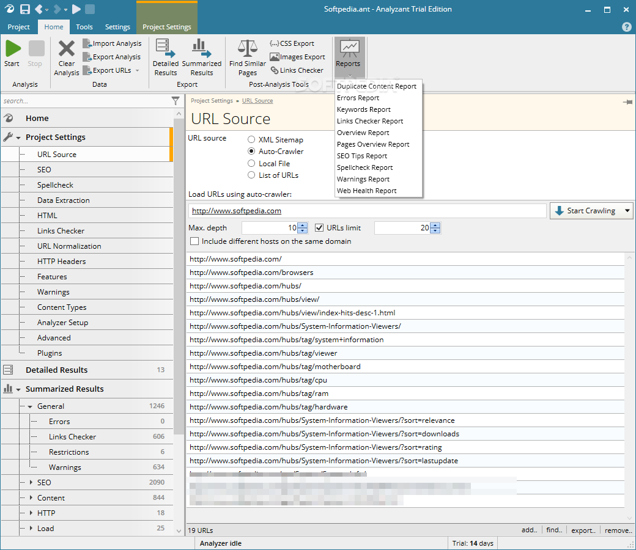
Task: Choose Keywords Report from menu
Action: pos(363,109)
